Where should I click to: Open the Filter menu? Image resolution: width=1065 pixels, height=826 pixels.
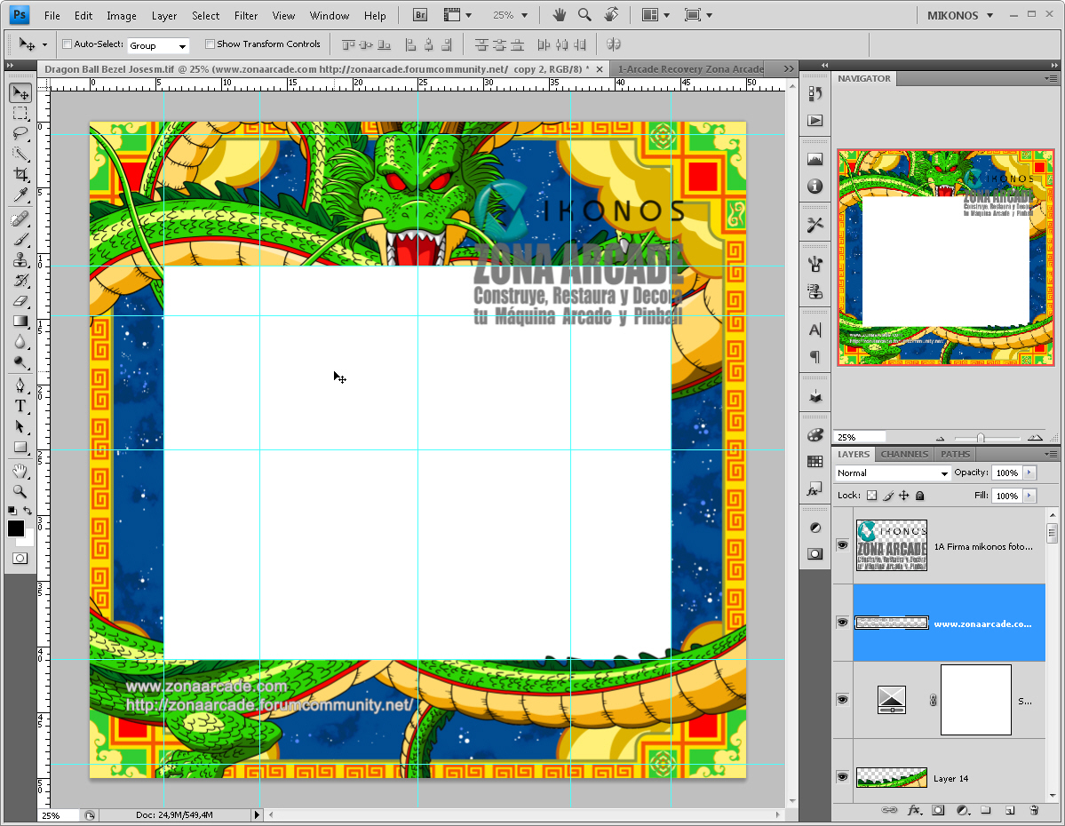(246, 16)
